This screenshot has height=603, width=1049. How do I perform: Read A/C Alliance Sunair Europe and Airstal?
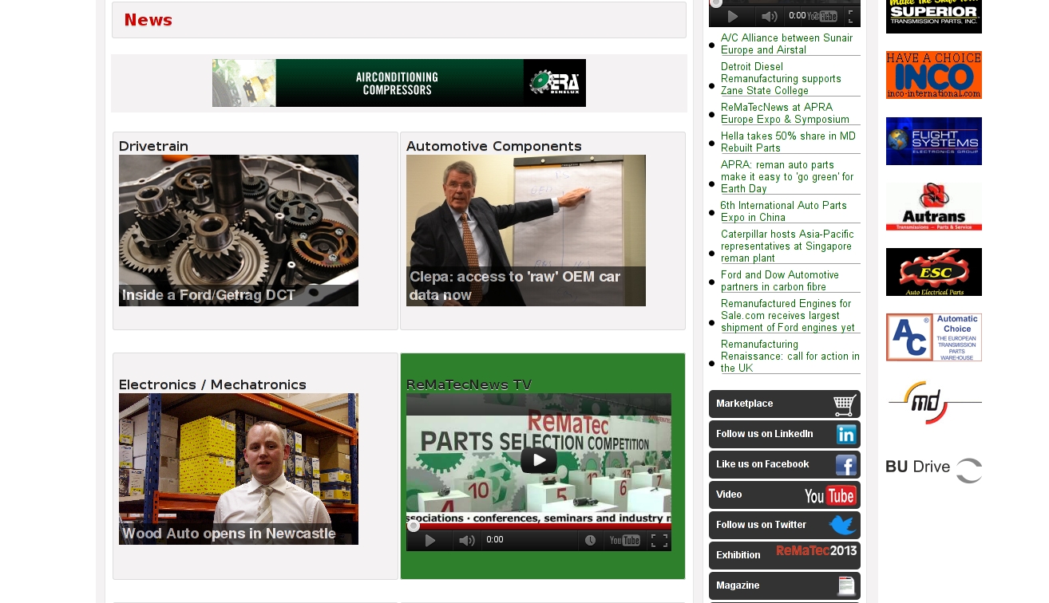pos(786,44)
